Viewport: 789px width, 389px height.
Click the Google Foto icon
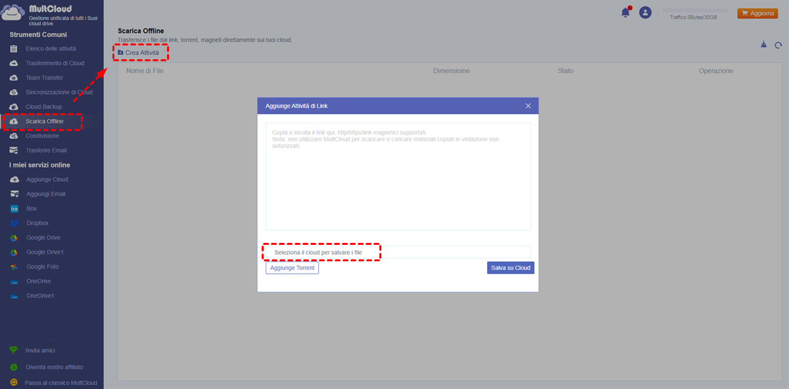14,267
